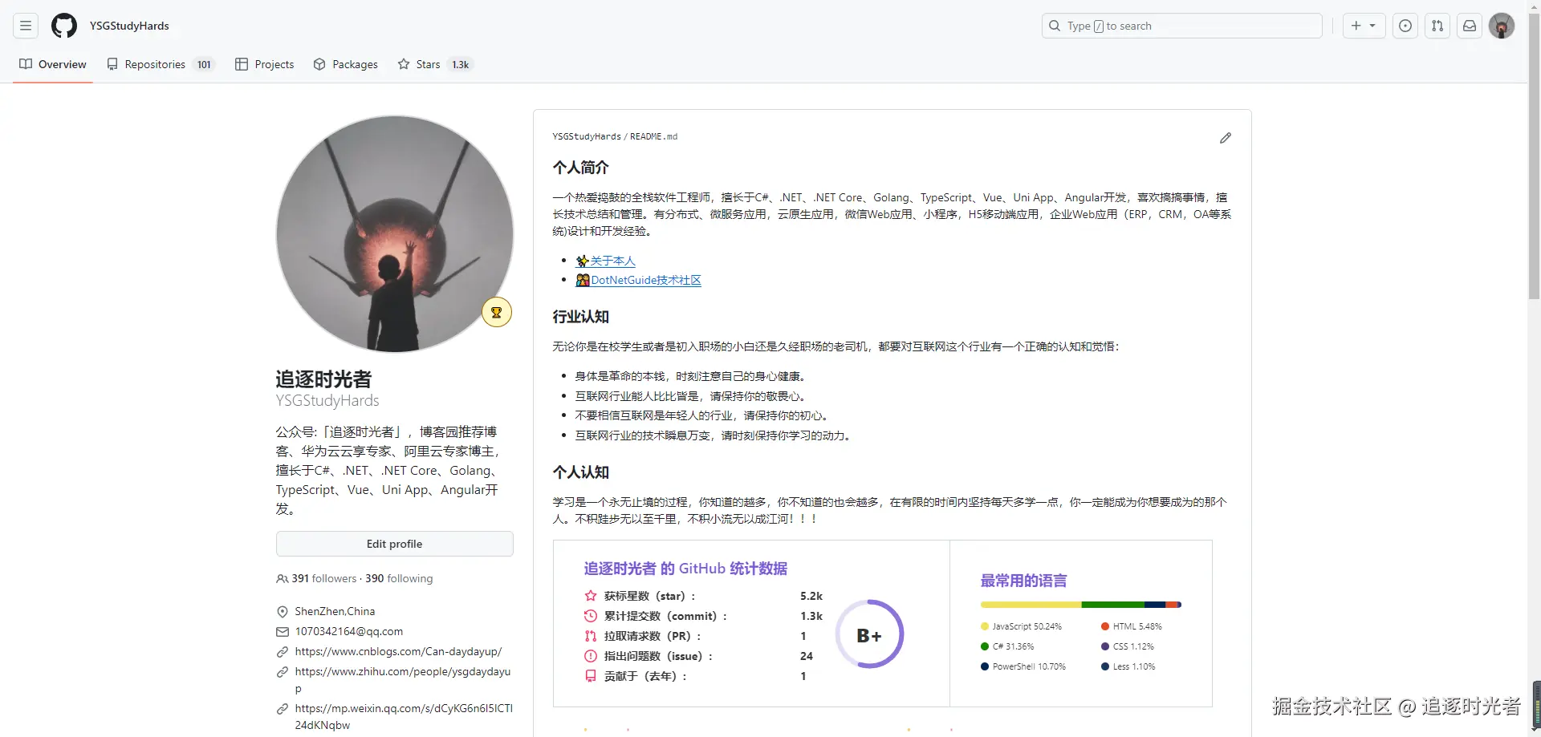1541x737 pixels.
Task: Click the trophy achievement badge on avatar
Action: click(x=497, y=312)
